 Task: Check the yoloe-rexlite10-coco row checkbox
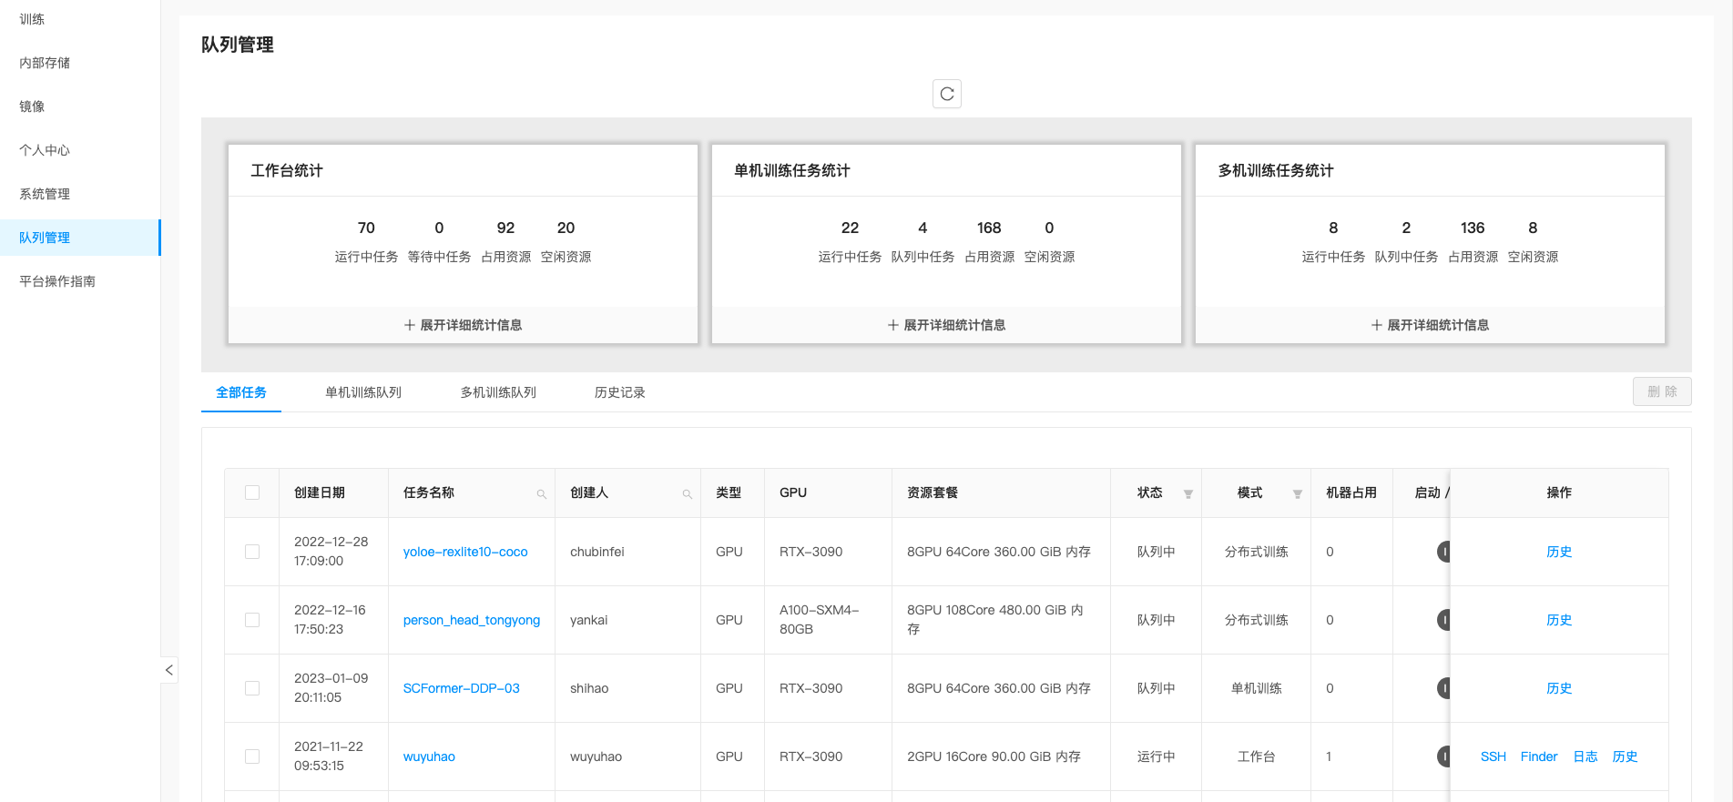252,552
